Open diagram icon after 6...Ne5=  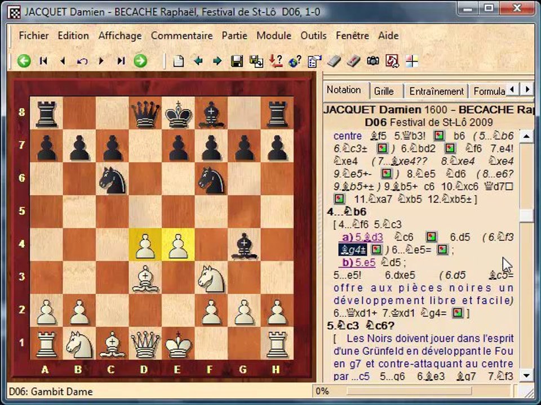click(x=442, y=249)
